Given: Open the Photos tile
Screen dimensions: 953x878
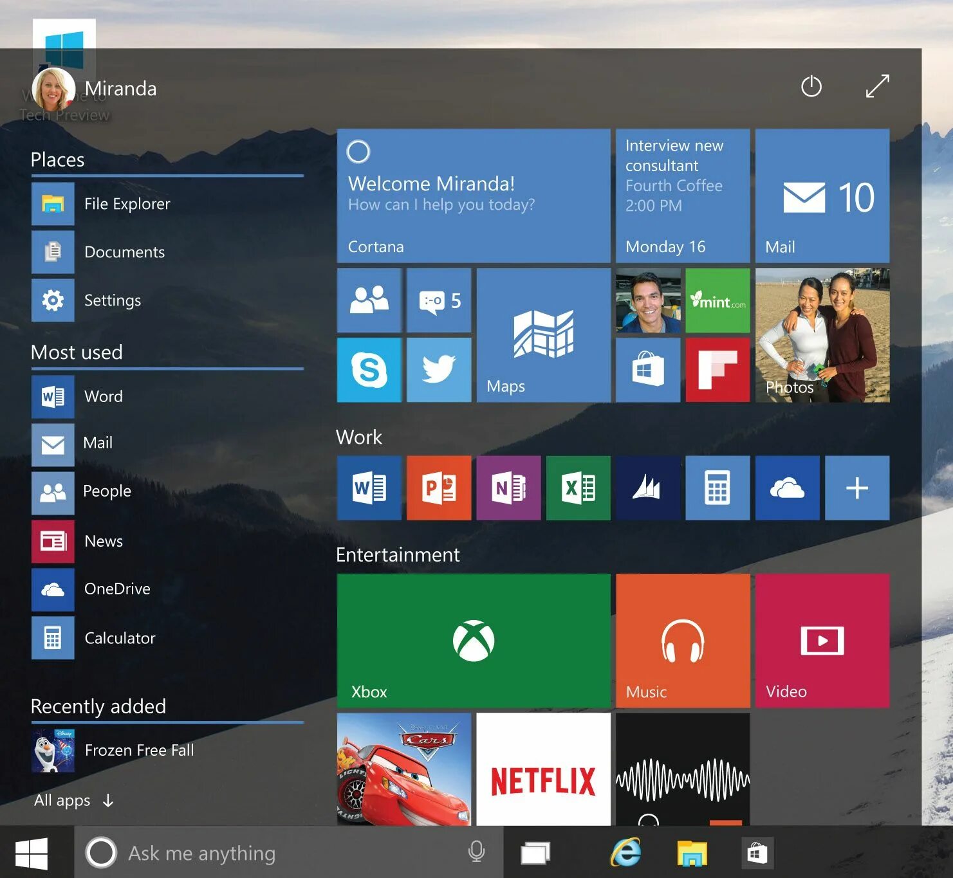Looking at the screenshot, I should (822, 335).
